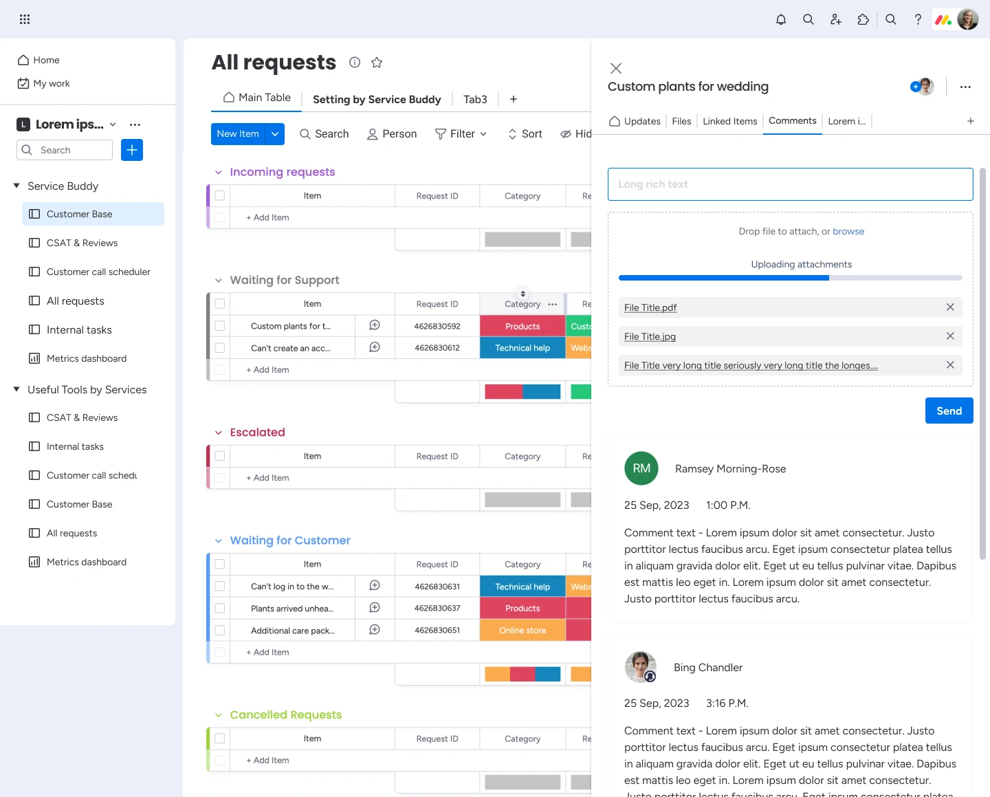Screen dimensions: 990x797
Task: Open the Filter button
Action: tap(461, 134)
